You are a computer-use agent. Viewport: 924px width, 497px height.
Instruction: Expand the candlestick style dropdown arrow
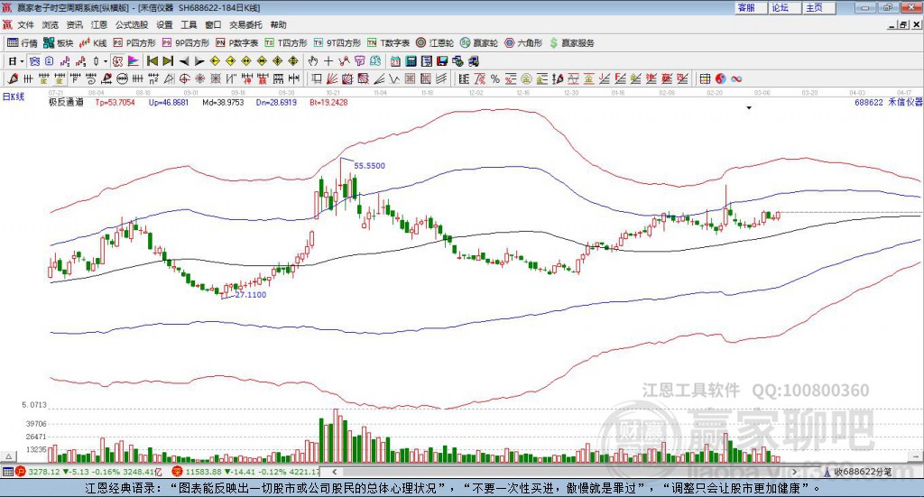(x=106, y=61)
